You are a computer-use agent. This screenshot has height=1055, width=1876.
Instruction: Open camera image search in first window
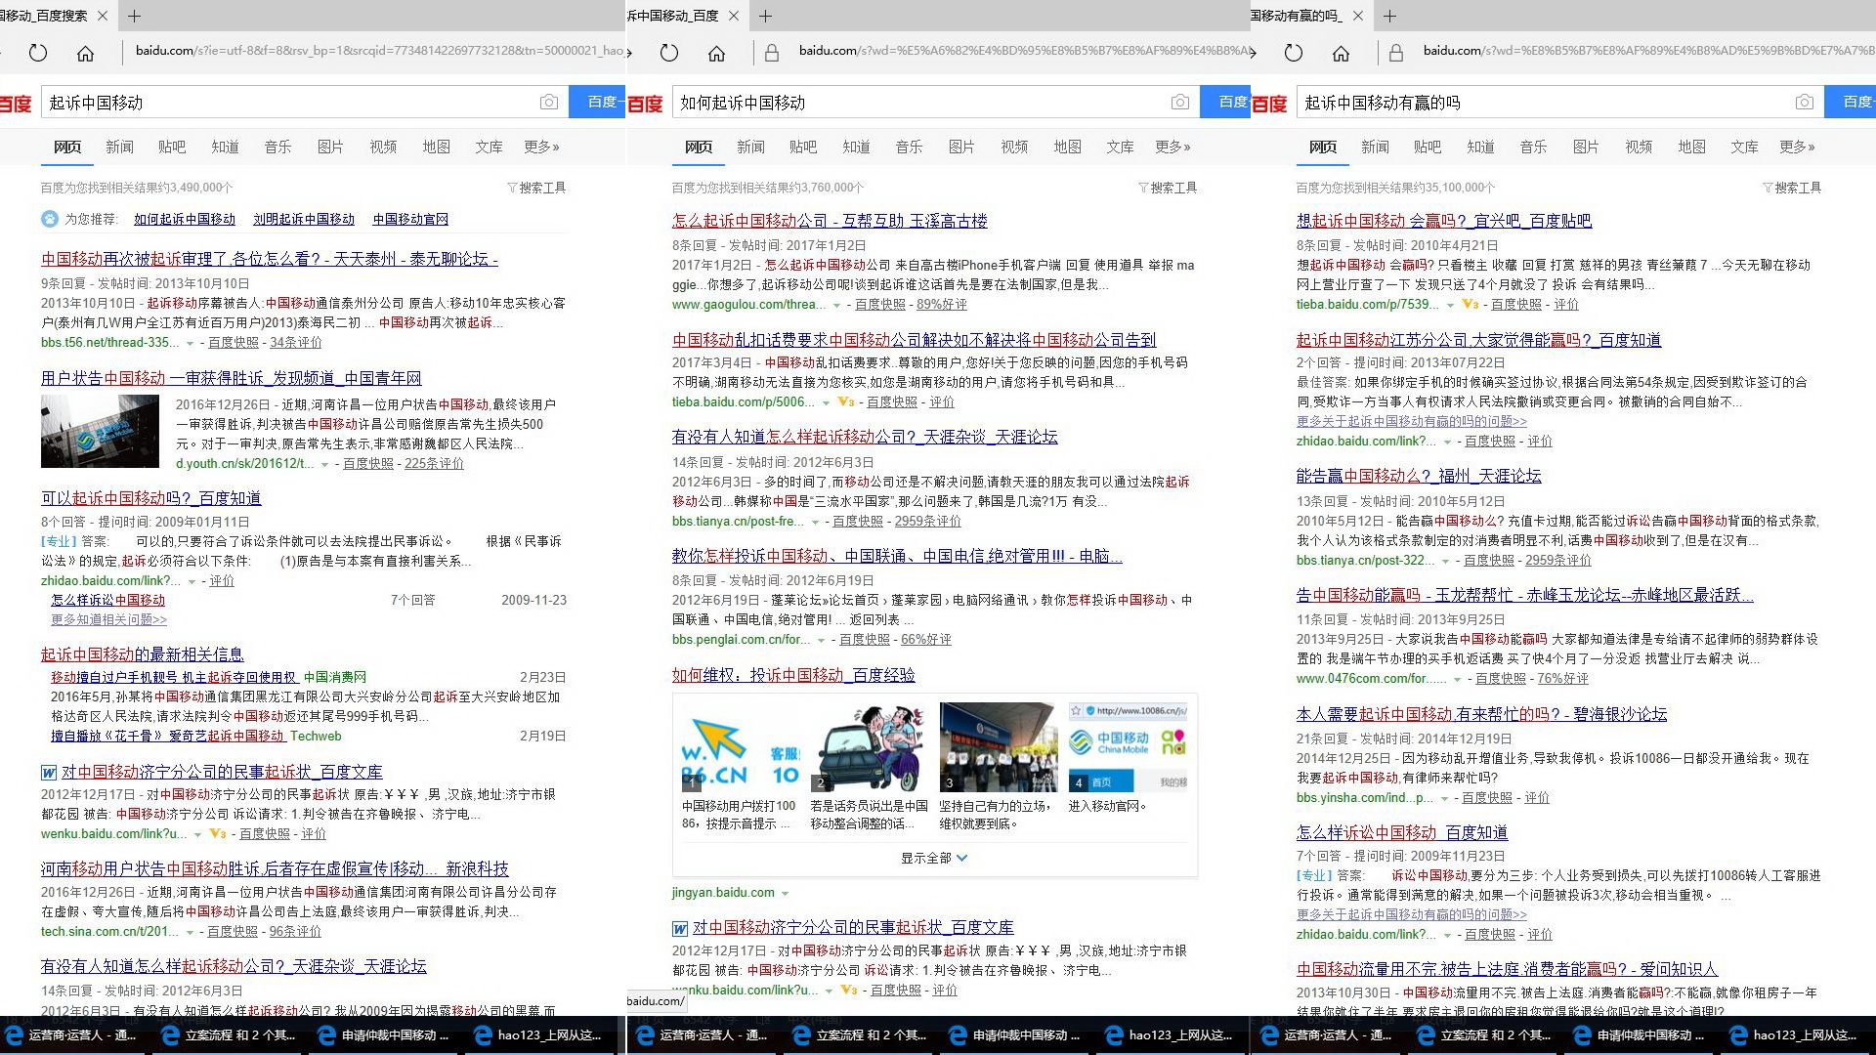549,103
